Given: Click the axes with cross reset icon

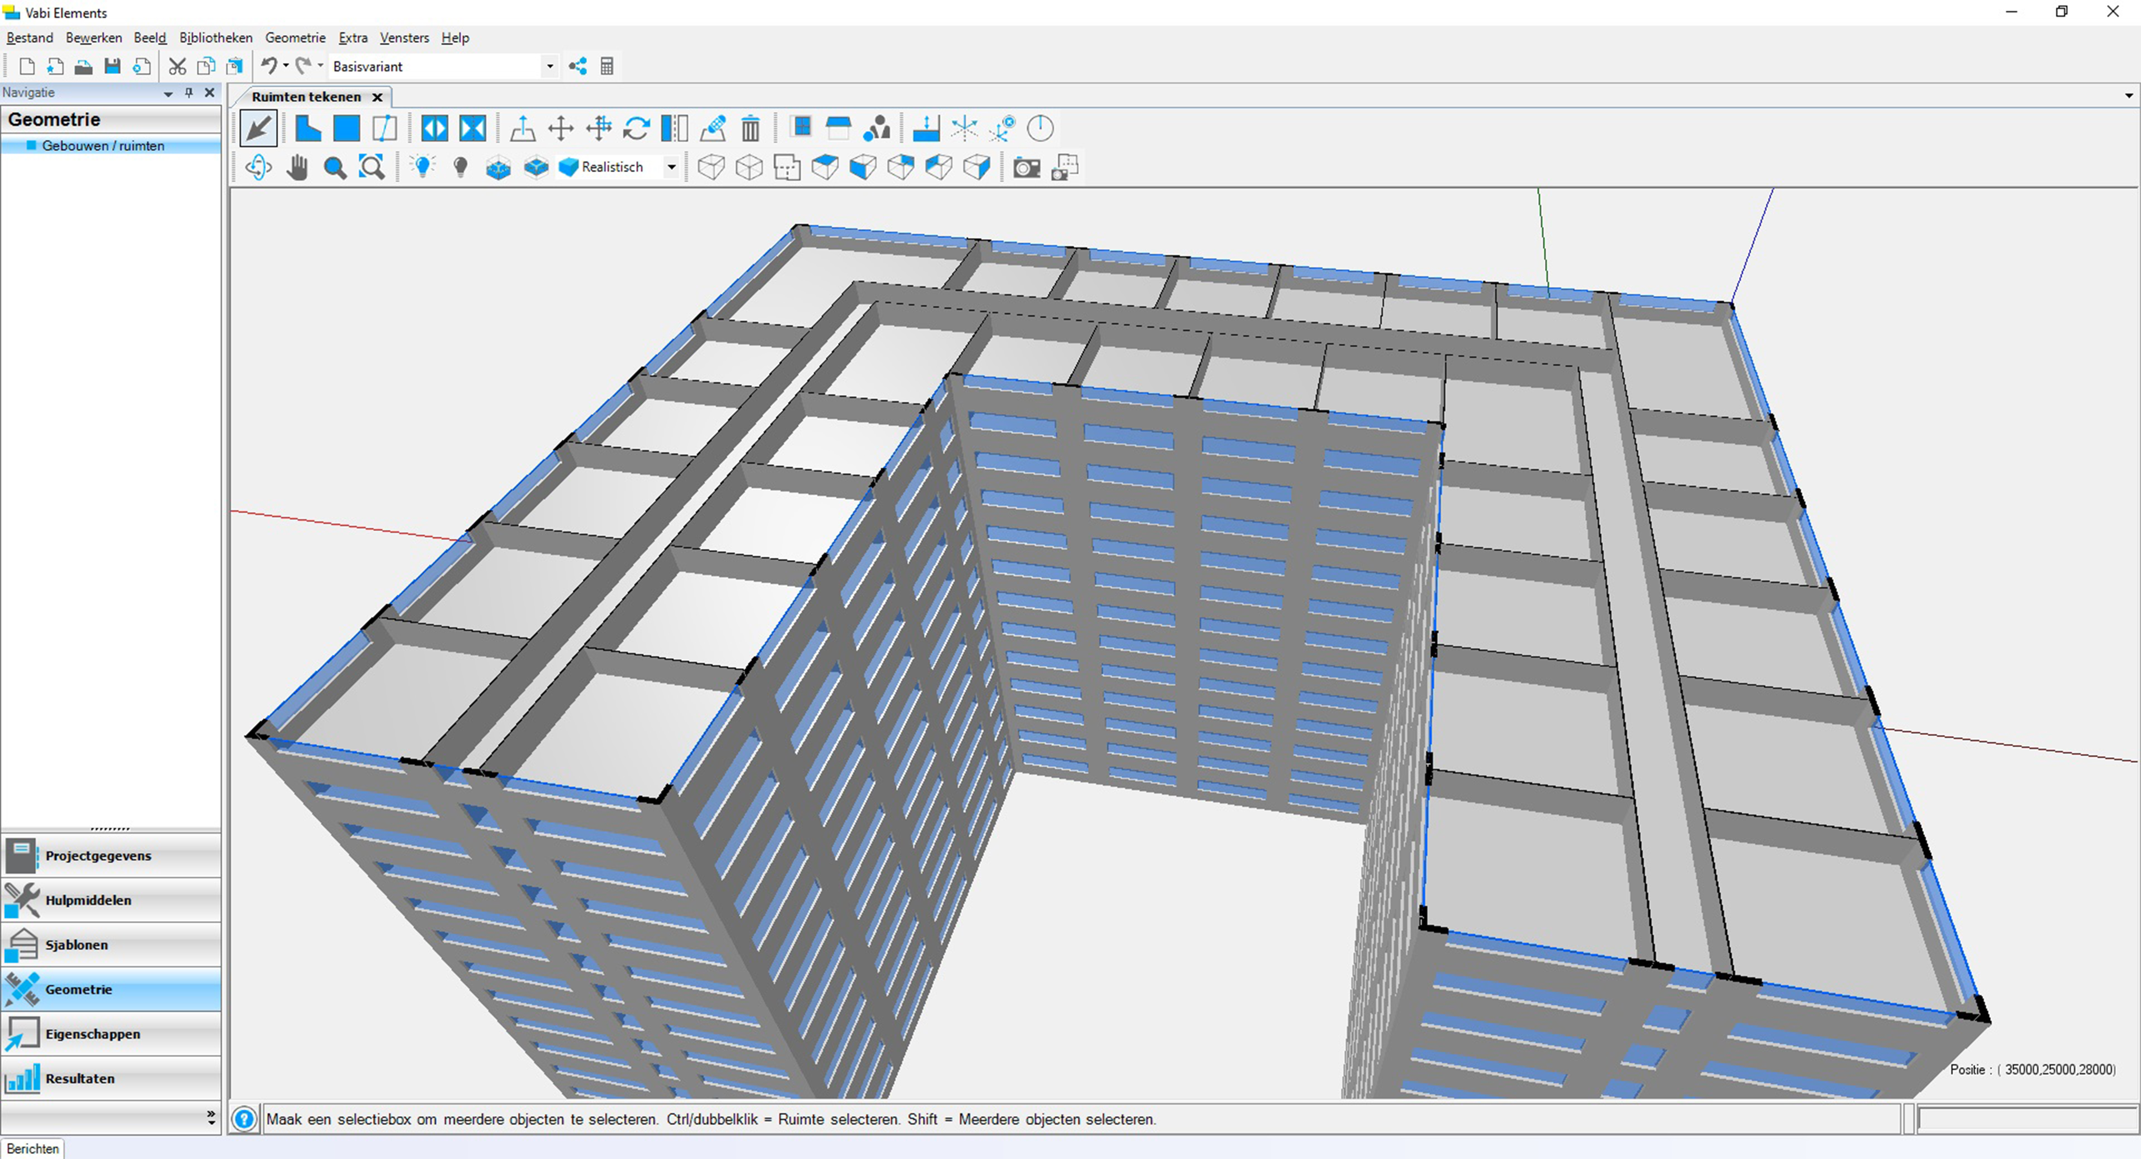Looking at the screenshot, I should [x=1002, y=129].
